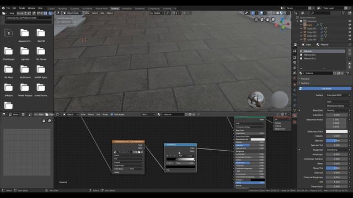Open the GGX distribution dropdown in properties
The height and width of the screenshot is (198, 353).
tap(338, 102)
